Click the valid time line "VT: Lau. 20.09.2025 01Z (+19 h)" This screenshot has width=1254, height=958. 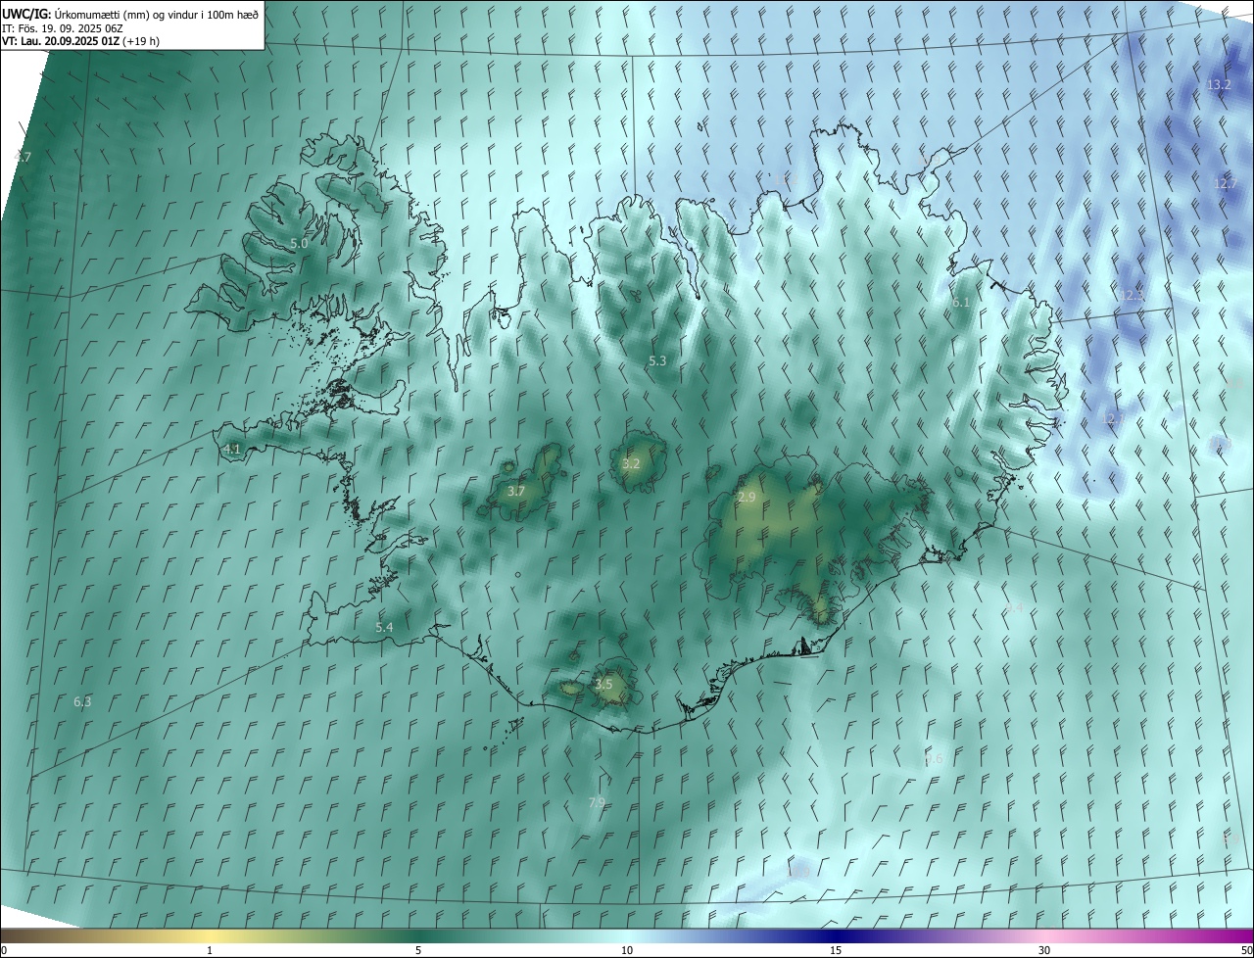point(80,41)
